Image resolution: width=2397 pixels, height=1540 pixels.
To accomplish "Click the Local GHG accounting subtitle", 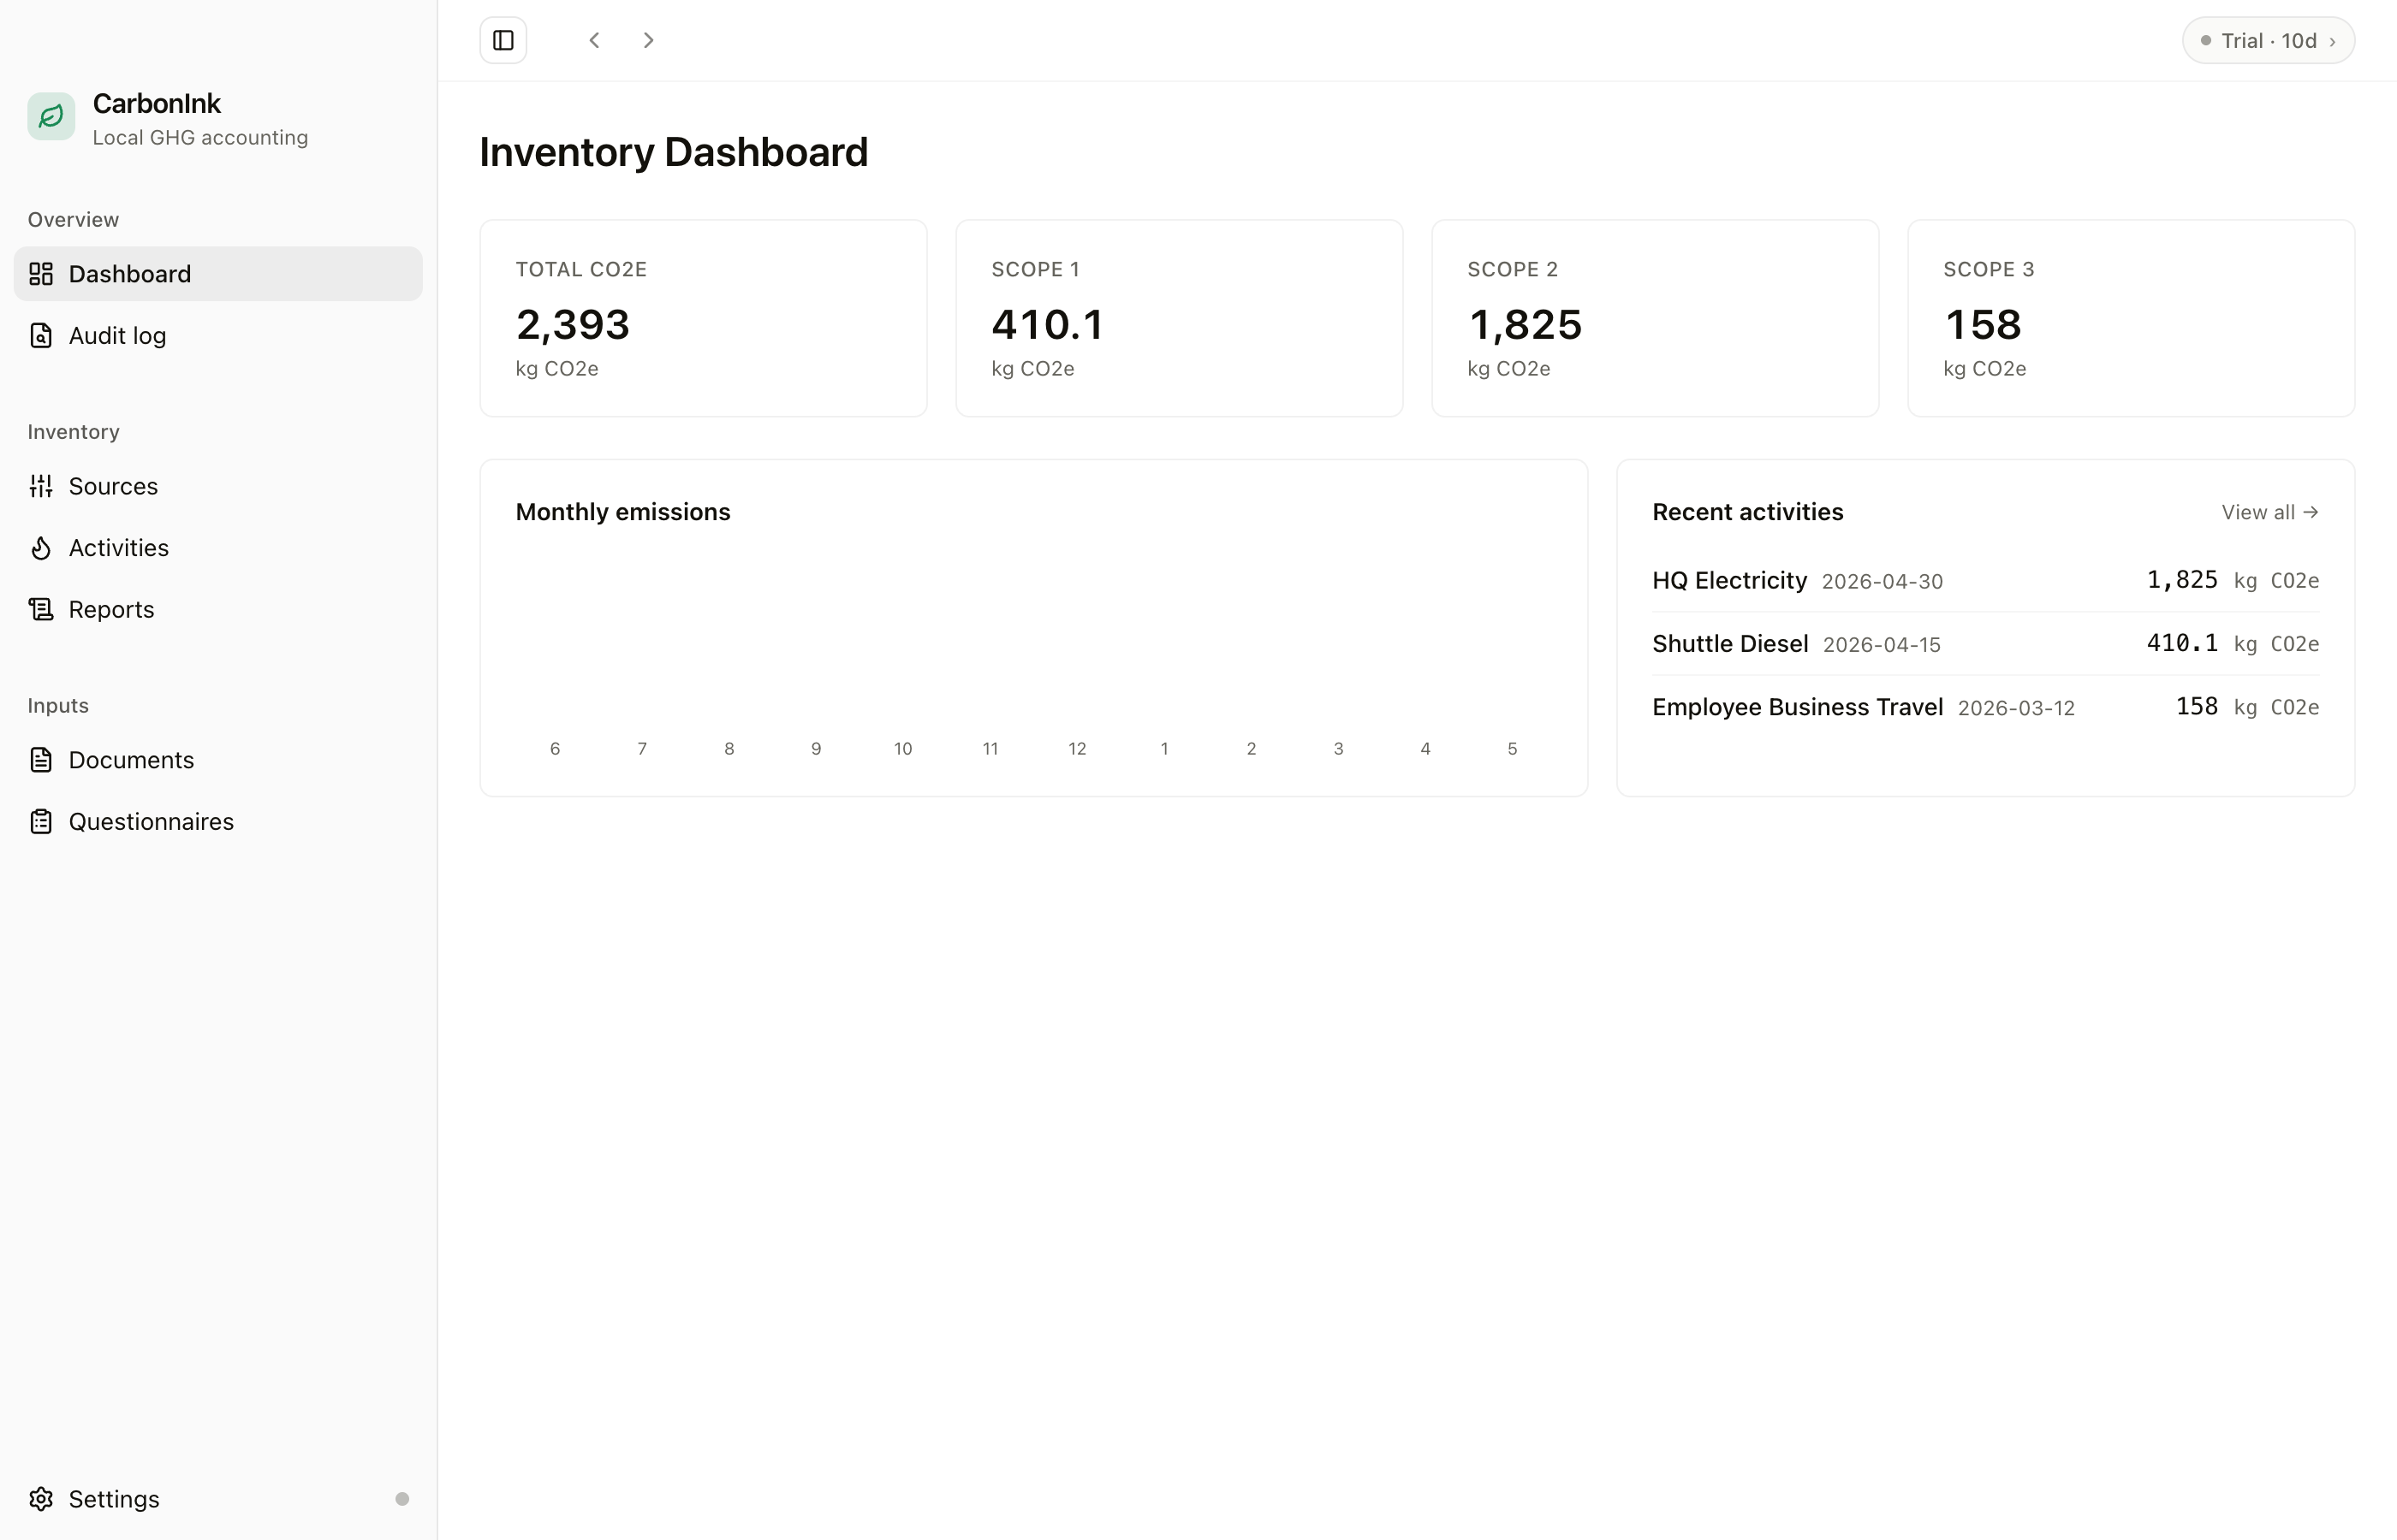I will pyautogui.click(x=200, y=138).
